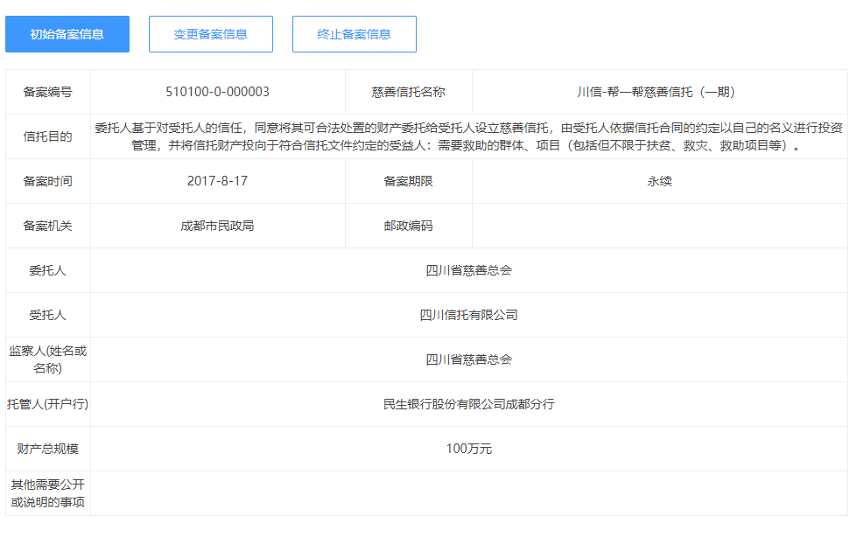Click the 慈善信托名称 column label

coord(408,92)
